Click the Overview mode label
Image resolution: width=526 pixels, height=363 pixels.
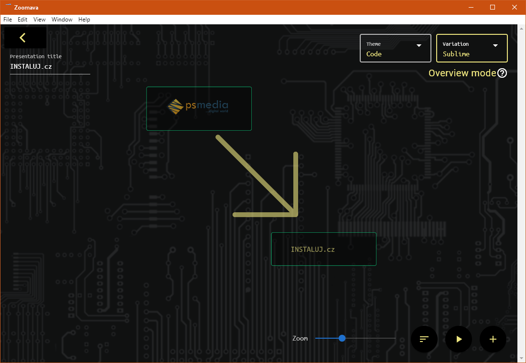(462, 73)
